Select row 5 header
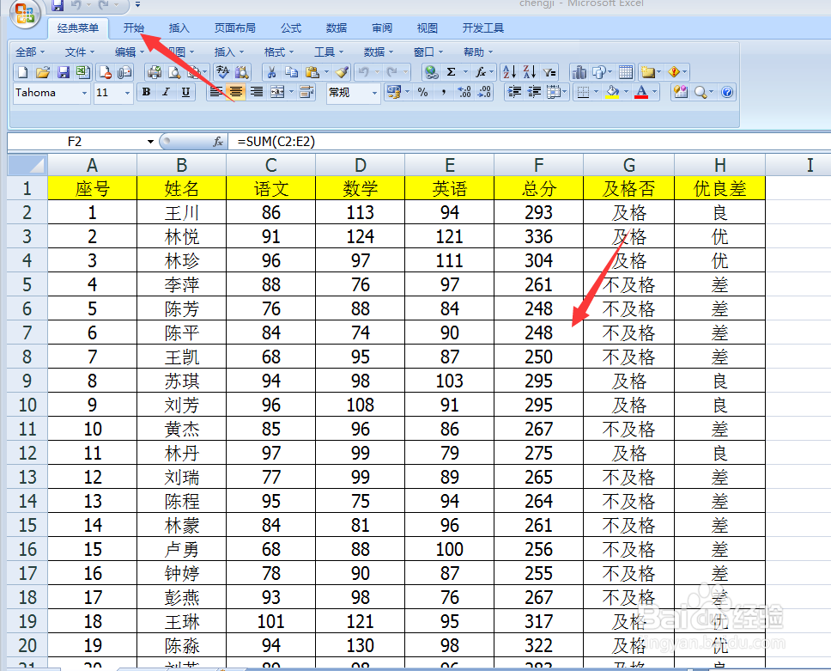The width and height of the screenshot is (831, 671). pyautogui.click(x=27, y=284)
